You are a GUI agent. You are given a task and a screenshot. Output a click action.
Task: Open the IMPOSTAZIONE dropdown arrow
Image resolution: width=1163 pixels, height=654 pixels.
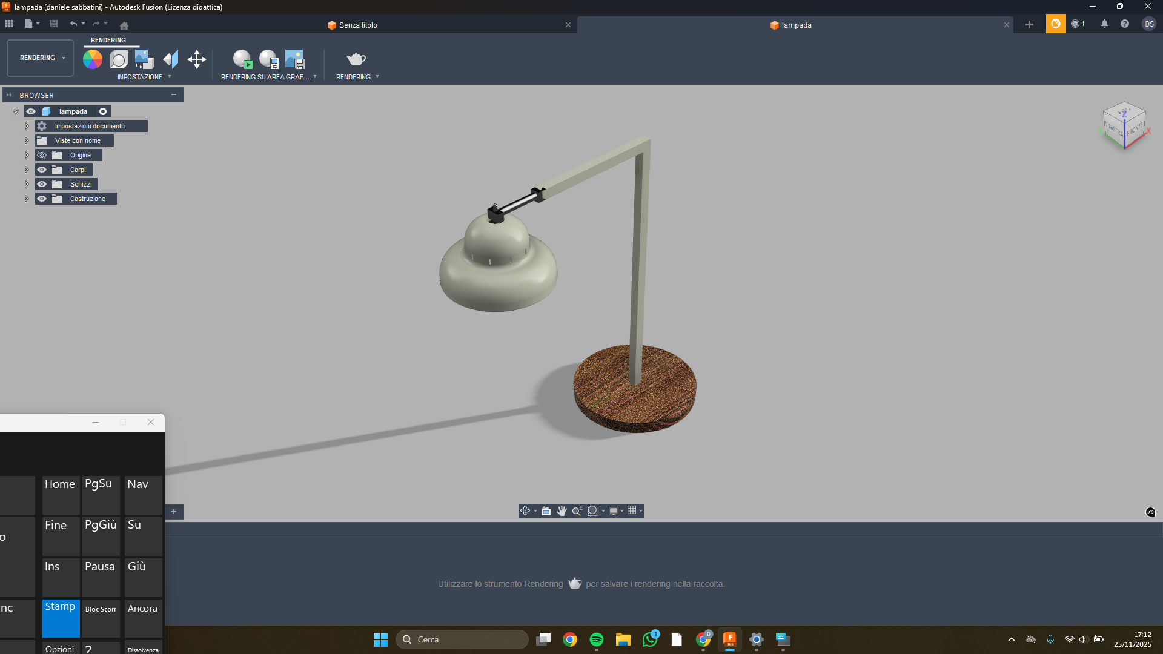169,77
